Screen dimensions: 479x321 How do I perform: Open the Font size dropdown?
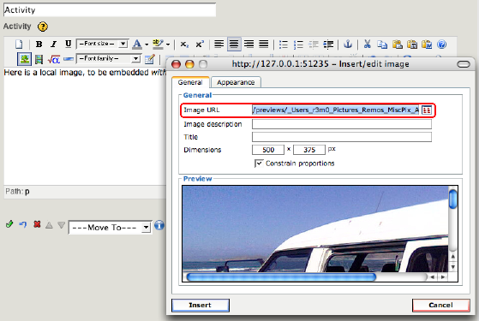(102, 44)
